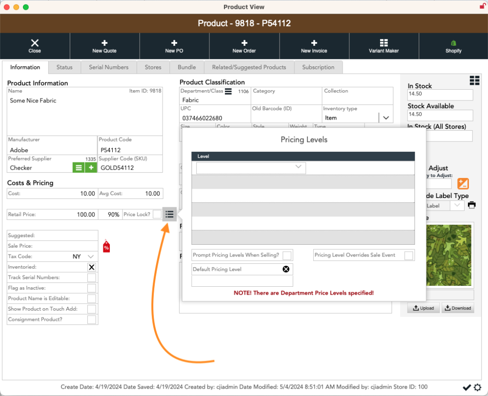Click the Download image button
Screen dimensions: 488x396
pos(457,308)
